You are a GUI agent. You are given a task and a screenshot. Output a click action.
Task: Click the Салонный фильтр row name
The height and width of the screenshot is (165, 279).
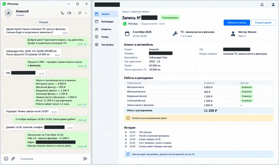click(136, 101)
